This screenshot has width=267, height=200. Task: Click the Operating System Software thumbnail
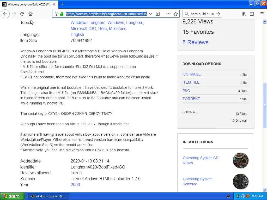(241, 182)
